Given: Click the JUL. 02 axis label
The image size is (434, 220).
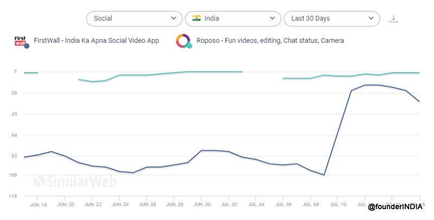Looking at the screenshot, I should (x=229, y=204).
